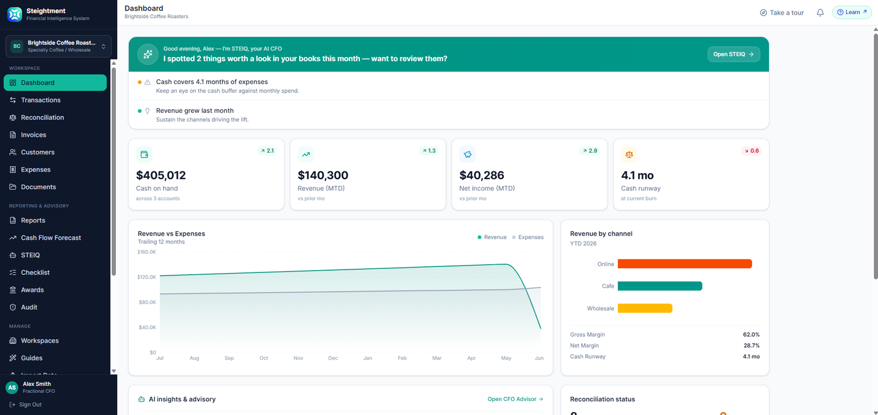
Task: Click the AS user avatar
Action: [12, 388]
